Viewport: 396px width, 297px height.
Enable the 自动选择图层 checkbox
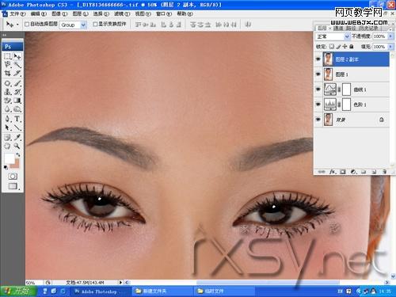click(27, 24)
